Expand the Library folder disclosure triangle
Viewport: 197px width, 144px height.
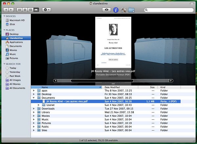pos(34,112)
